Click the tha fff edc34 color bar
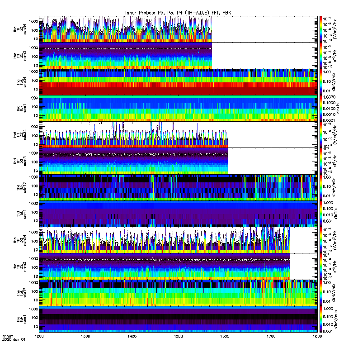 pos(321,29)
